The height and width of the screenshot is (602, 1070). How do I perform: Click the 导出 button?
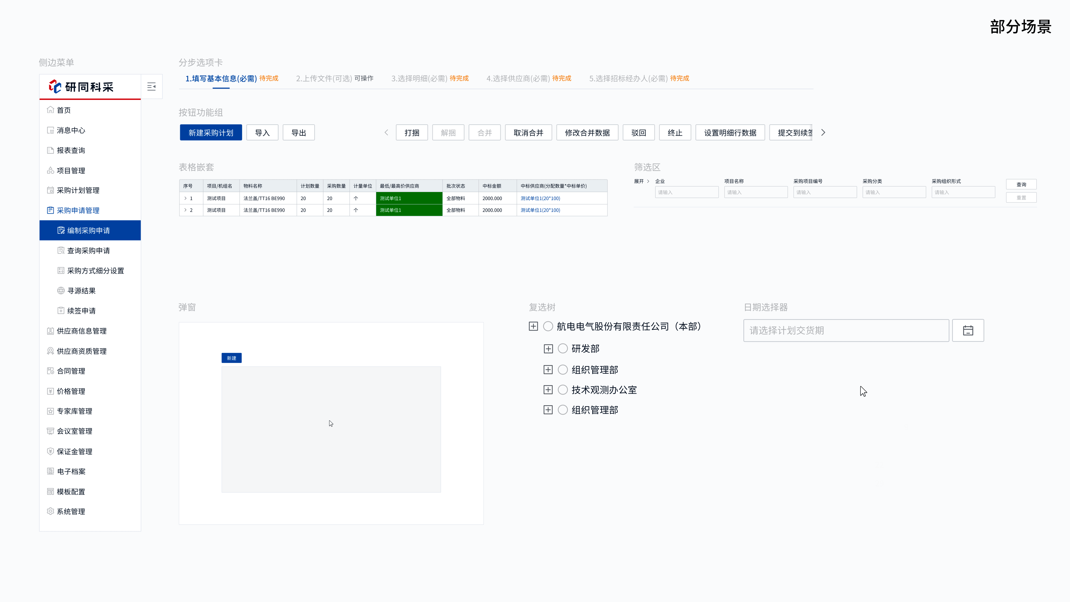pos(299,133)
